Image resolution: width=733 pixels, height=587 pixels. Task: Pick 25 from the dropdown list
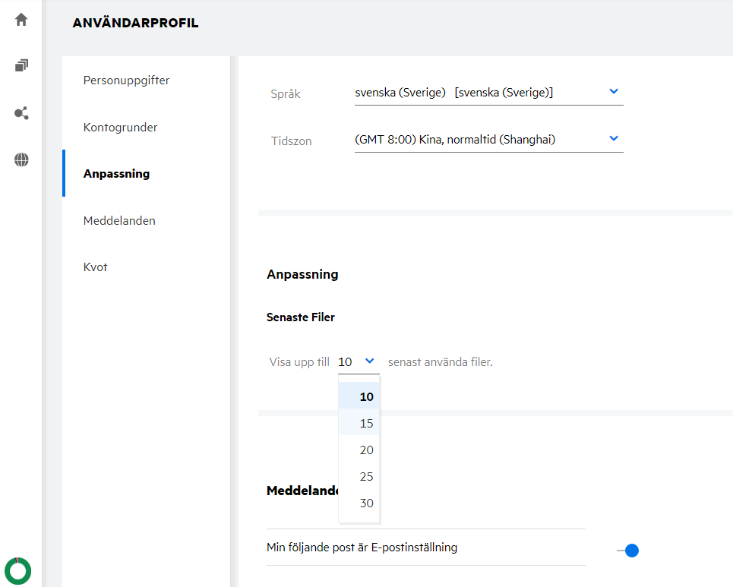pos(367,476)
